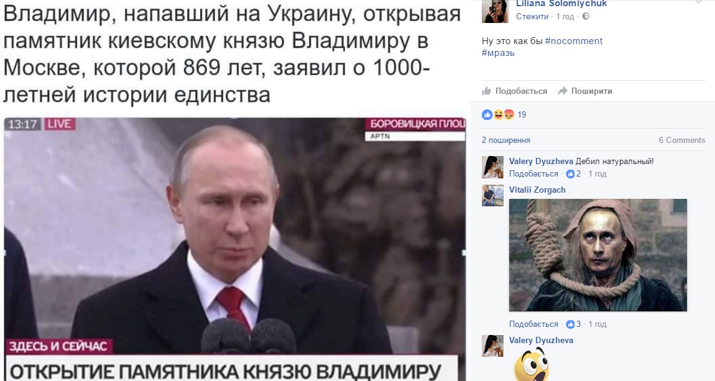Open the #мразь hashtag link

tap(498, 53)
